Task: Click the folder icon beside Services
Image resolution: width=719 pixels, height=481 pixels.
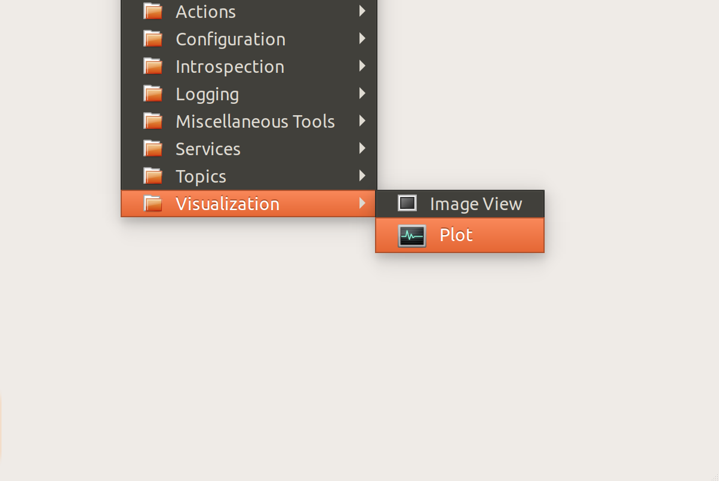Action: tap(152, 147)
